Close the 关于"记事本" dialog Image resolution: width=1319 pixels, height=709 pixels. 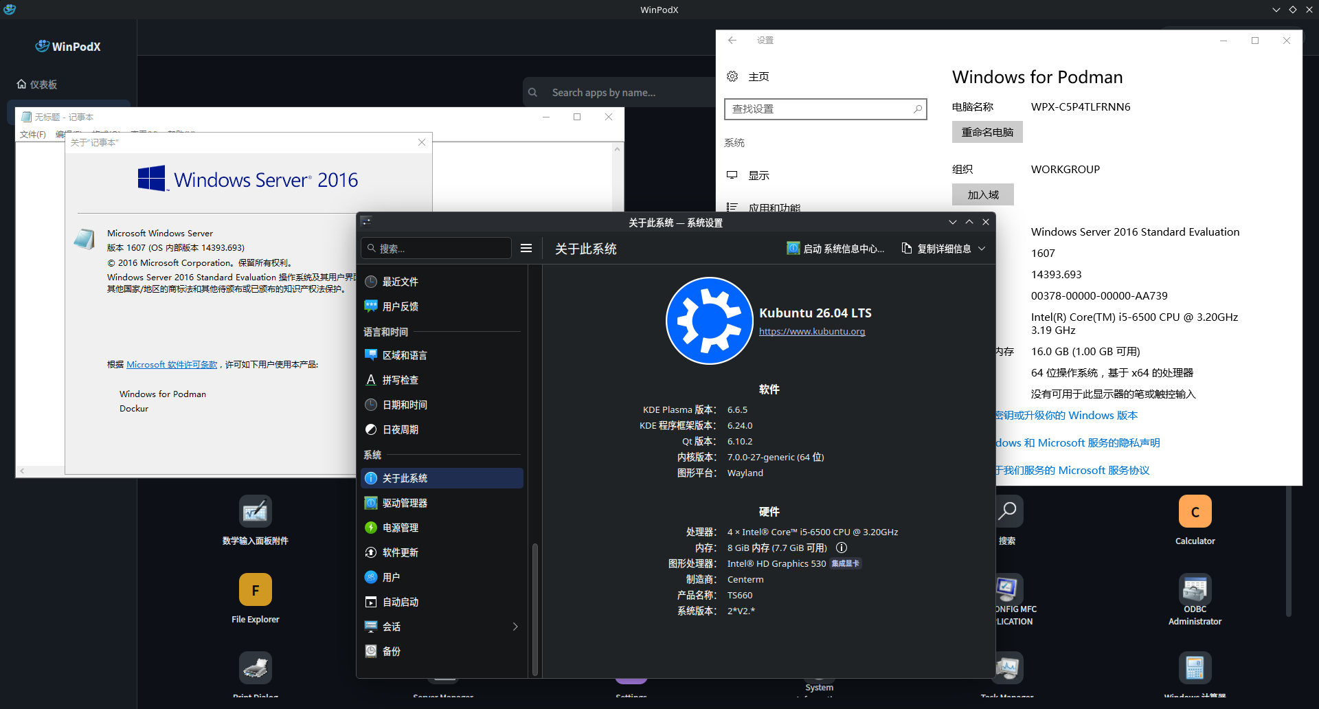tap(422, 142)
